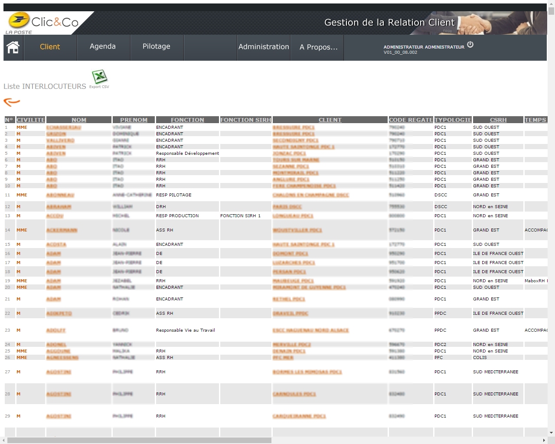Sort table by CSRH column header
Viewport: 555px width, 444px height.
(x=498, y=120)
